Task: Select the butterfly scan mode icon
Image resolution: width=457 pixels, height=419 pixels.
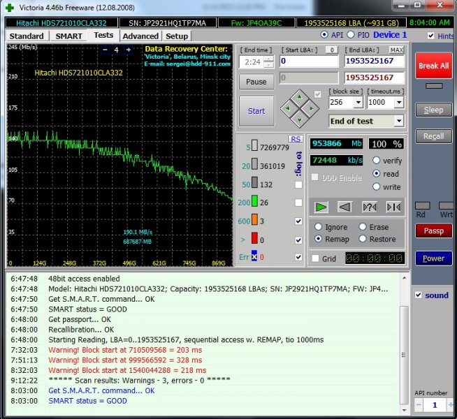Action: [x=393, y=207]
